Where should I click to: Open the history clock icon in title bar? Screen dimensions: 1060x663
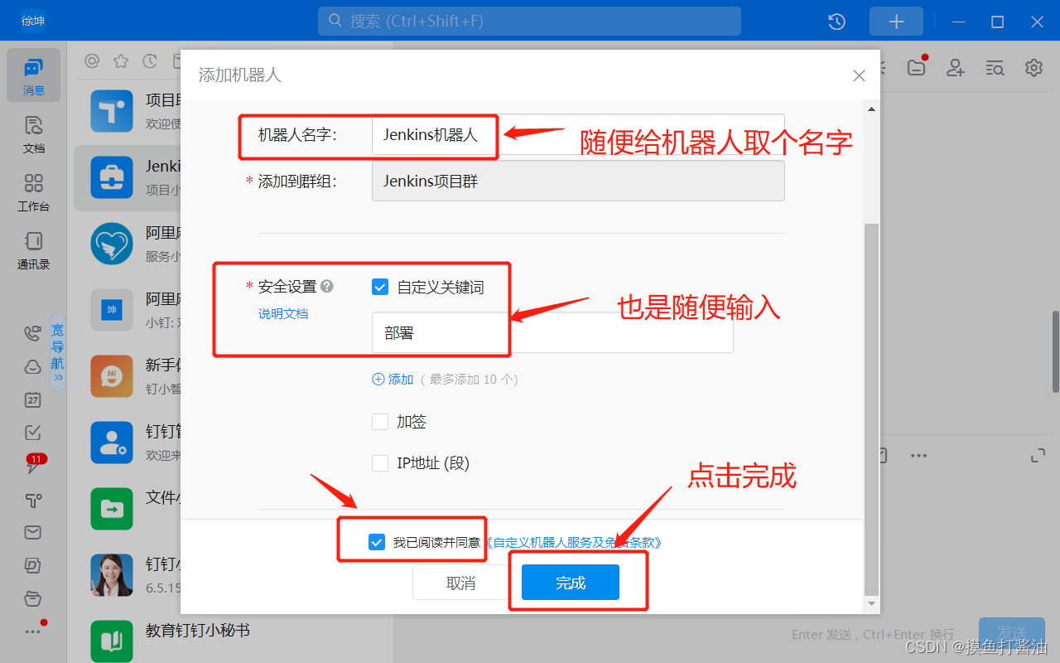837,22
